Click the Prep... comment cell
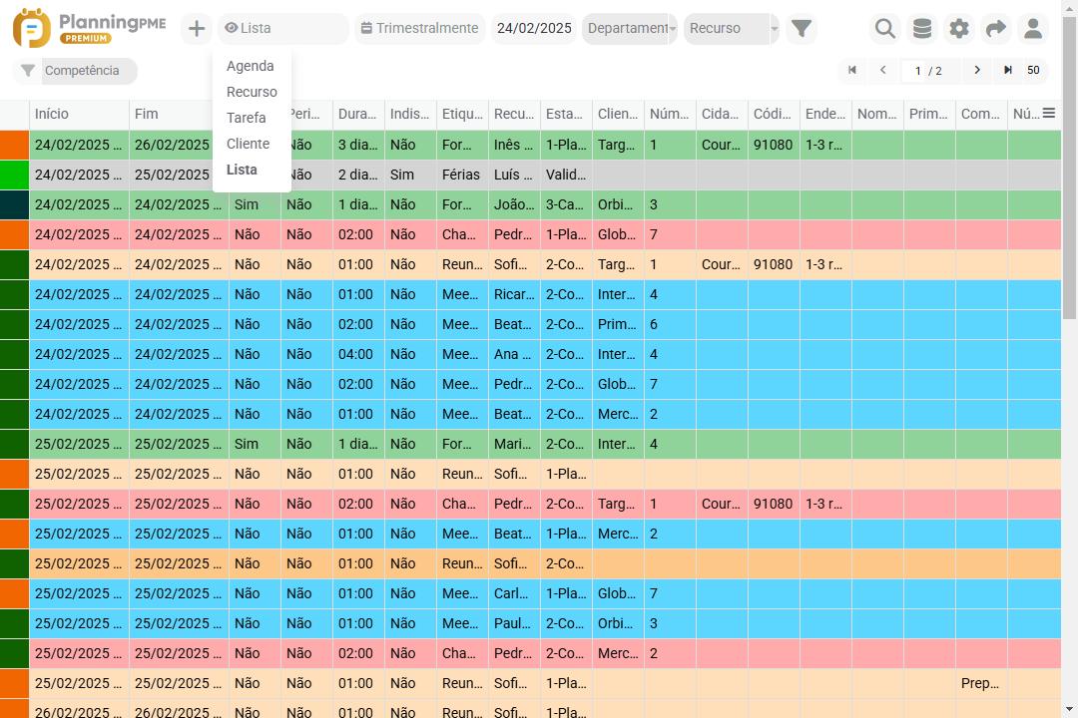Image resolution: width=1078 pixels, height=718 pixels. coord(981,683)
